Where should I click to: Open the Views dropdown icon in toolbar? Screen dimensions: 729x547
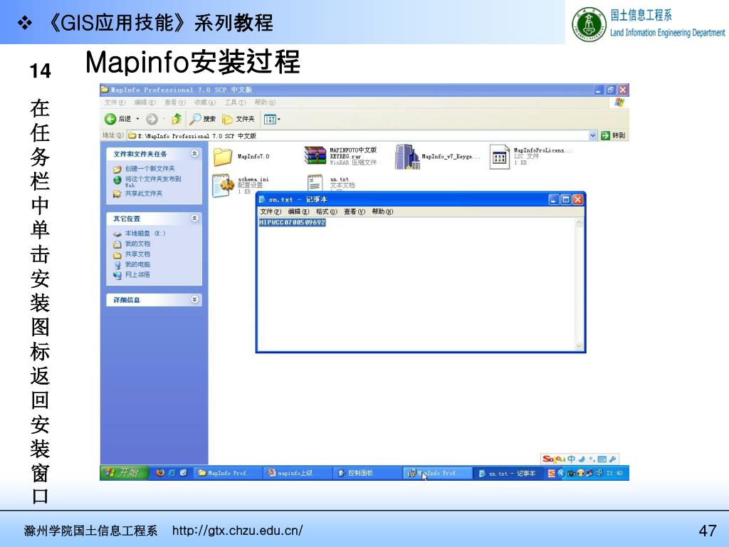(x=272, y=120)
